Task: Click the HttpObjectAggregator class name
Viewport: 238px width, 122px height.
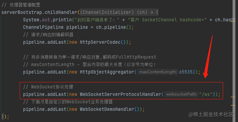Action: [x=107, y=72]
